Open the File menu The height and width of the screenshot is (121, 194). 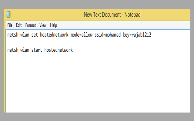[x=10, y=25]
